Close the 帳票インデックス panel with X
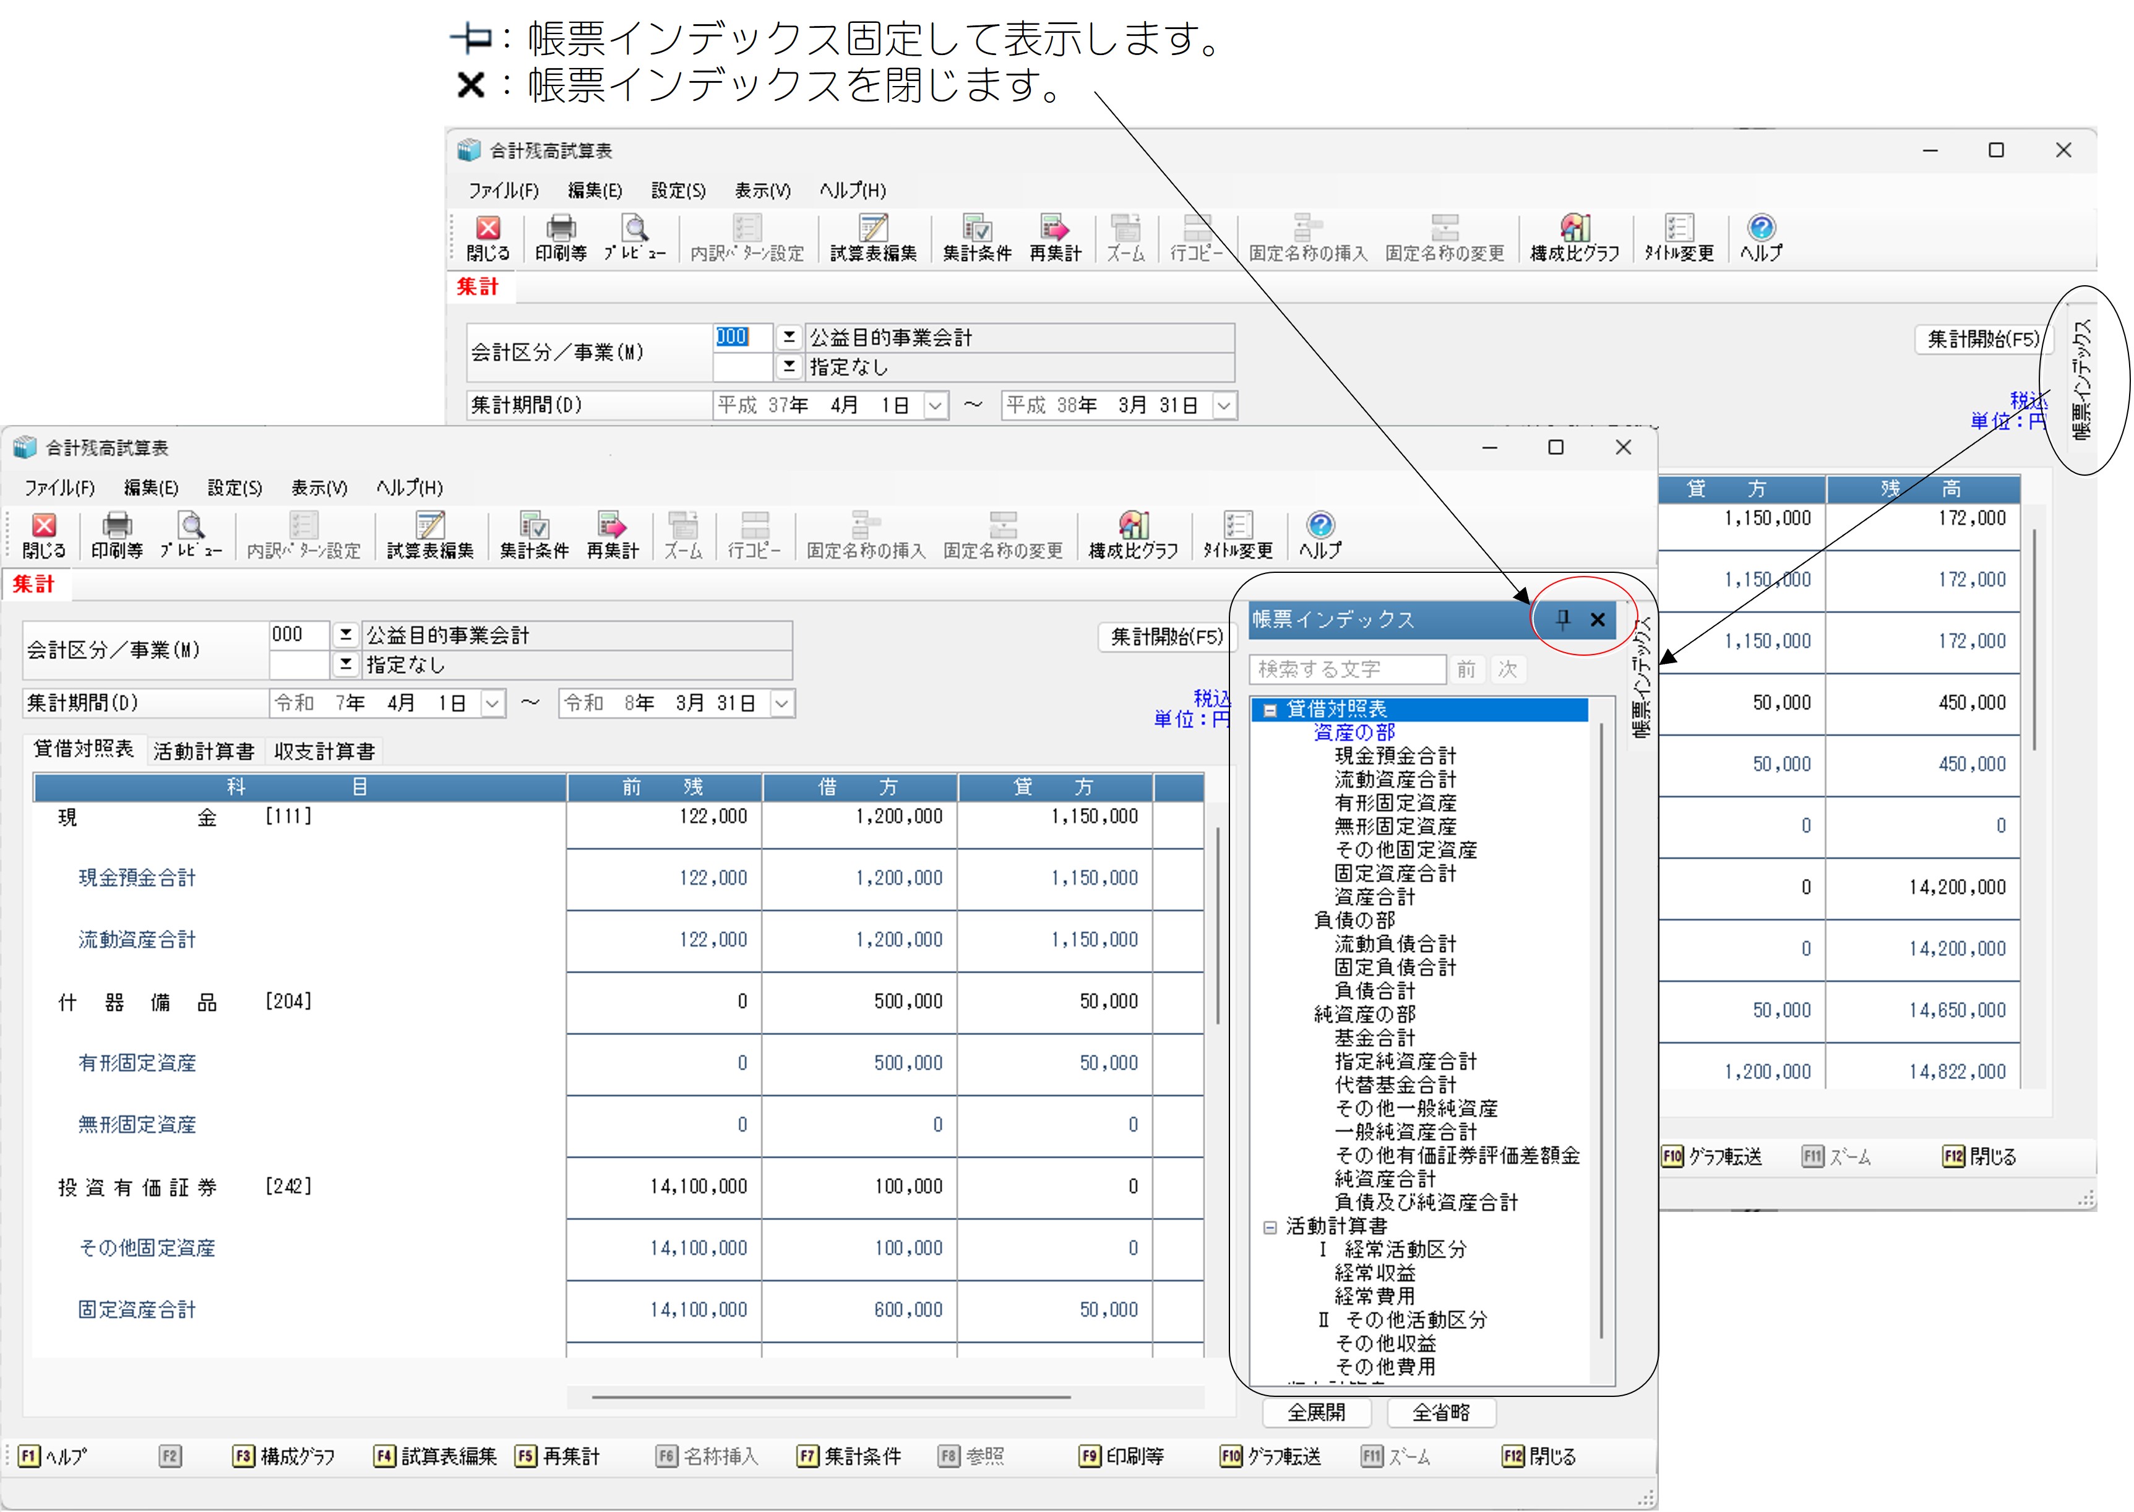The width and height of the screenshot is (2134, 1512). (1598, 619)
